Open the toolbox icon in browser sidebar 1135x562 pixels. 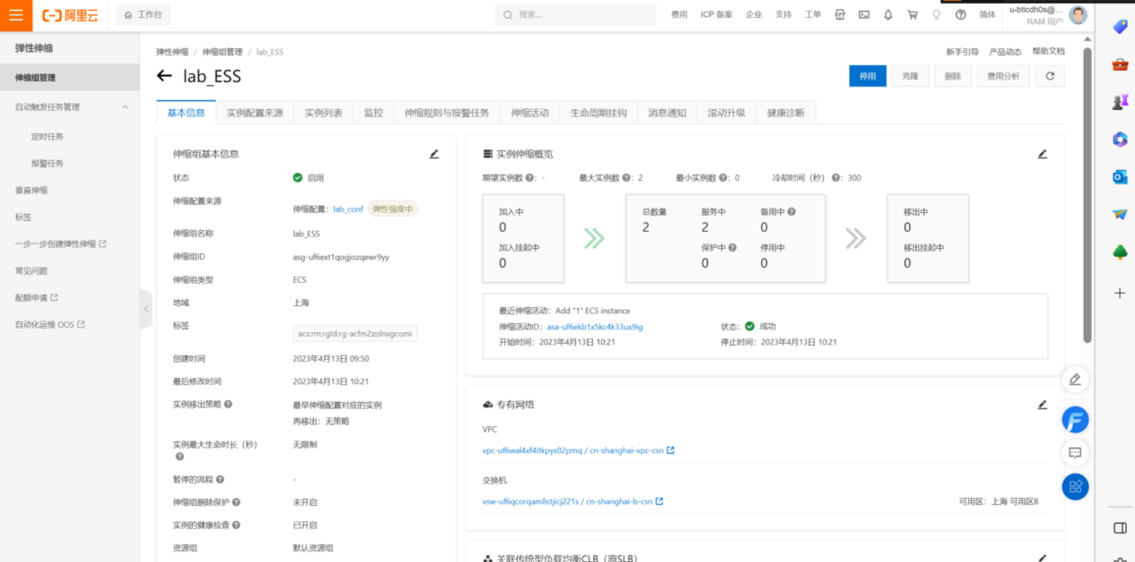pyautogui.click(x=1120, y=65)
